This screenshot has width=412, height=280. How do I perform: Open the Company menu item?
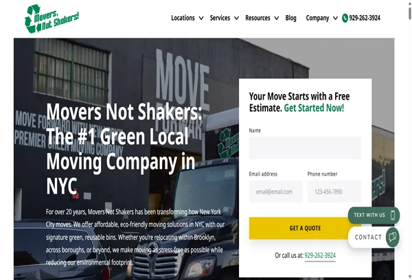pyautogui.click(x=317, y=18)
